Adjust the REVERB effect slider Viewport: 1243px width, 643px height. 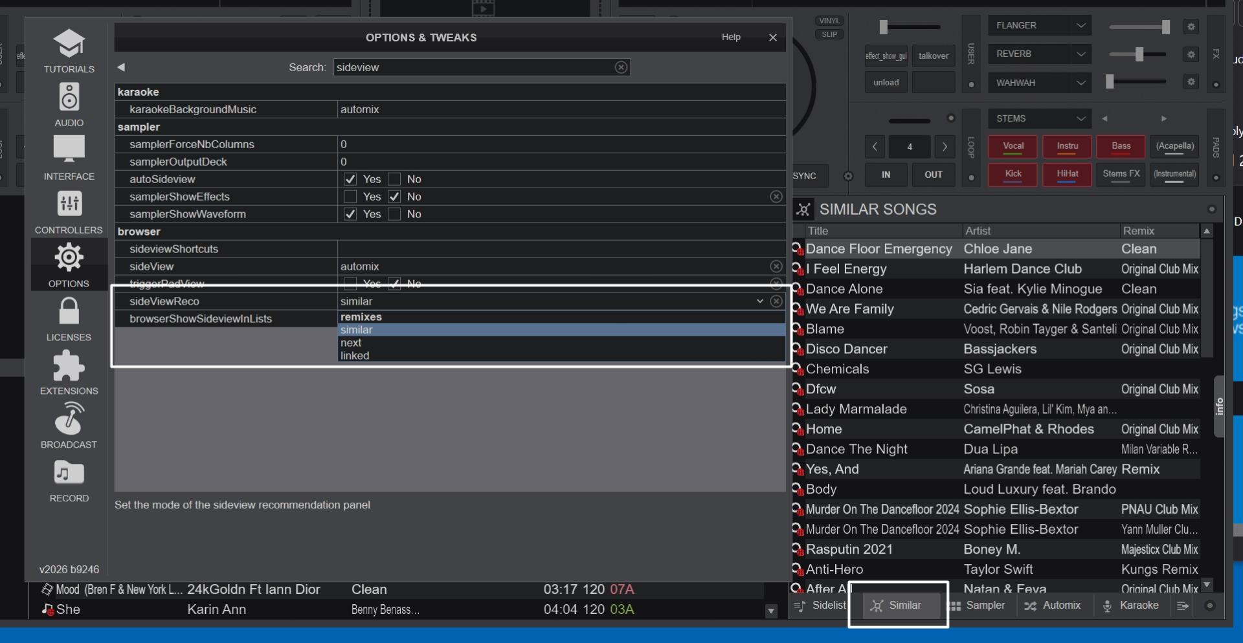point(1139,54)
